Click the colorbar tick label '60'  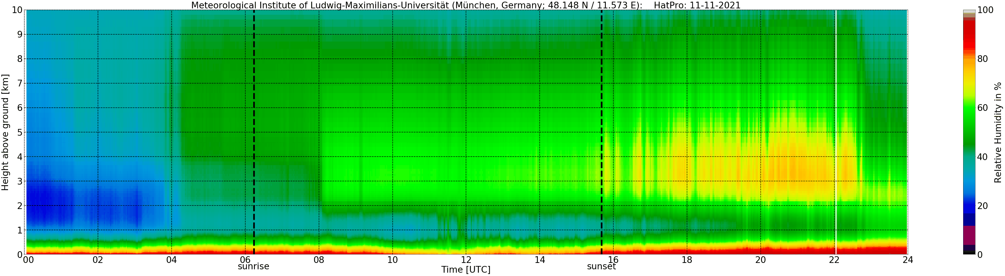[982, 108]
